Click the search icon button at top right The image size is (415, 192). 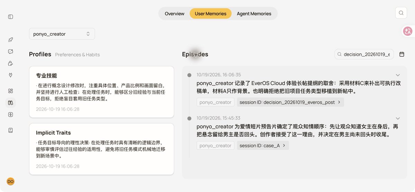coord(401,13)
